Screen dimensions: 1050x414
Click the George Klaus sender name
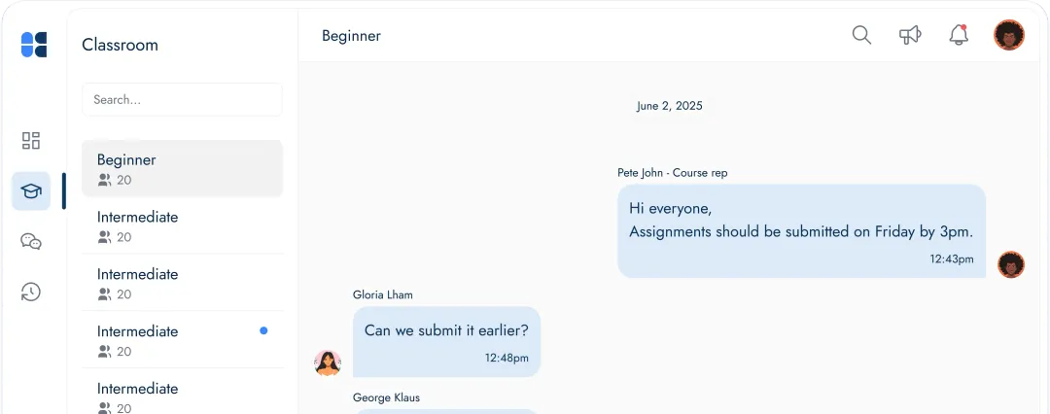[386, 397]
